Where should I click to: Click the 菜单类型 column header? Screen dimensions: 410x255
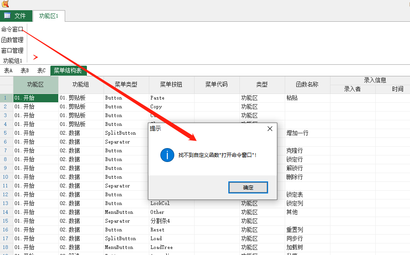pos(126,84)
